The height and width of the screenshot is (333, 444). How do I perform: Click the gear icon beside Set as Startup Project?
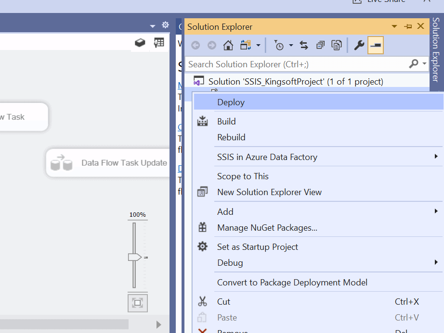[202, 247]
